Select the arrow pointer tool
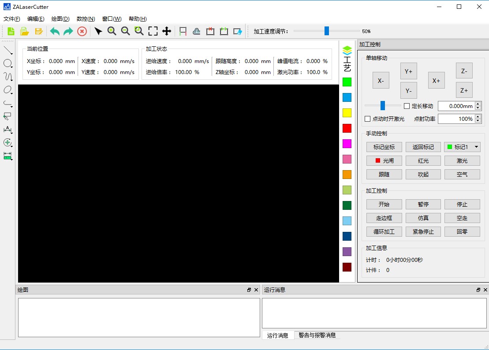The height and width of the screenshot is (350, 489). (x=98, y=31)
